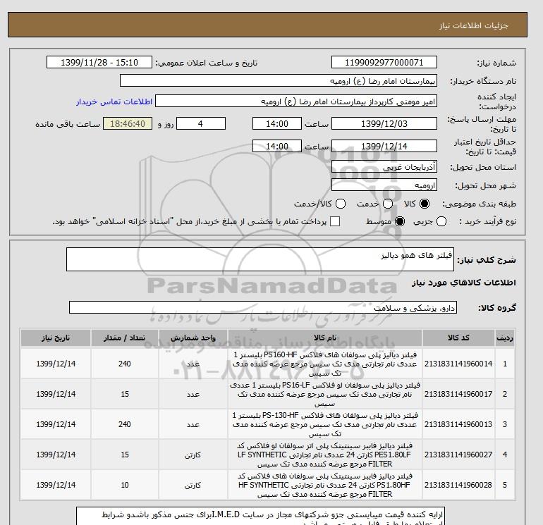This screenshot has width=543, height=525.
Task: Select item code 2131831141960028
Action: click(458, 485)
